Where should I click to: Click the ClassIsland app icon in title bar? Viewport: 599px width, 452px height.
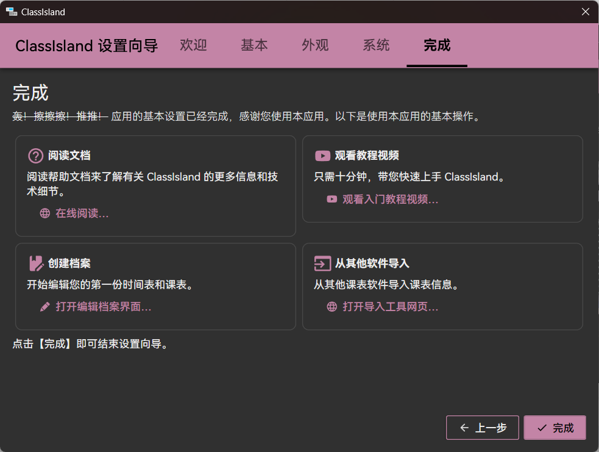12,12
